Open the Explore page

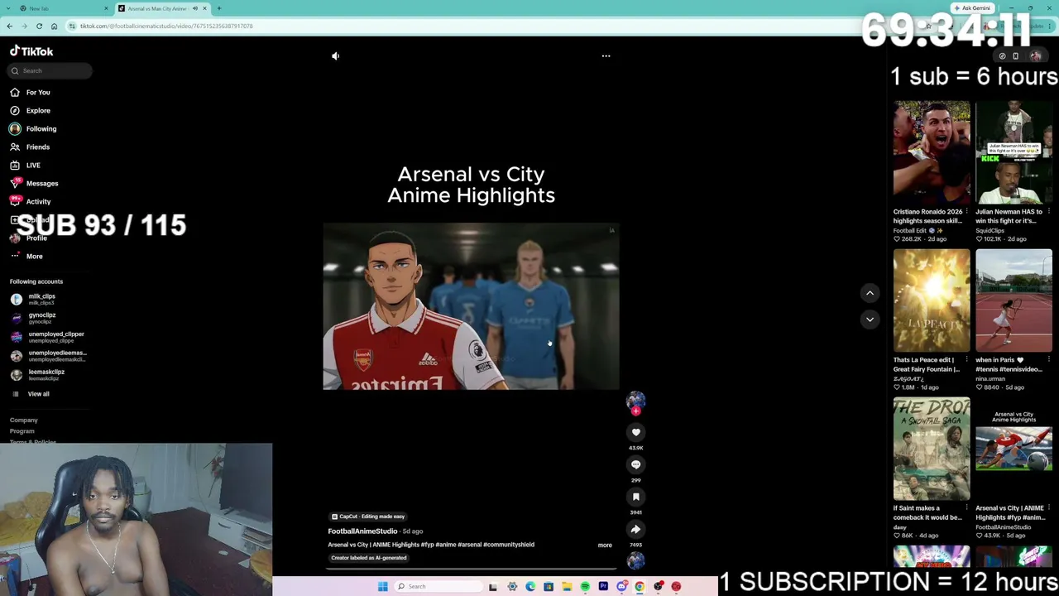click(x=31, y=111)
